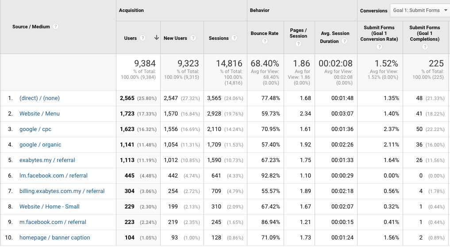This screenshot has width=450, height=247.
Task: Click the New Users help icon
Action: point(193,38)
